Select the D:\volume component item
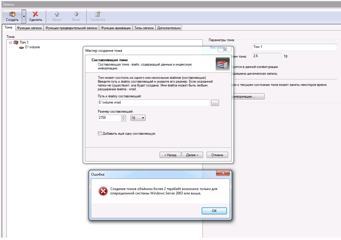The height and width of the screenshot is (240, 341). [x=32, y=47]
